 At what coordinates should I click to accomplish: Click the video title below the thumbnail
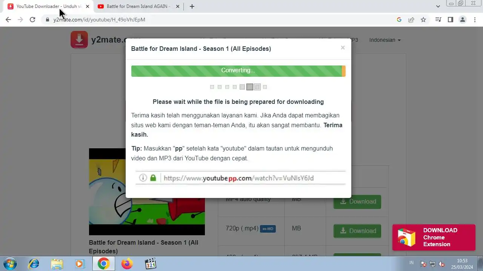(143, 247)
